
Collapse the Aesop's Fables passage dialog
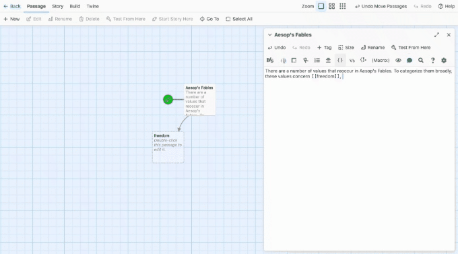pyautogui.click(x=269, y=35)
